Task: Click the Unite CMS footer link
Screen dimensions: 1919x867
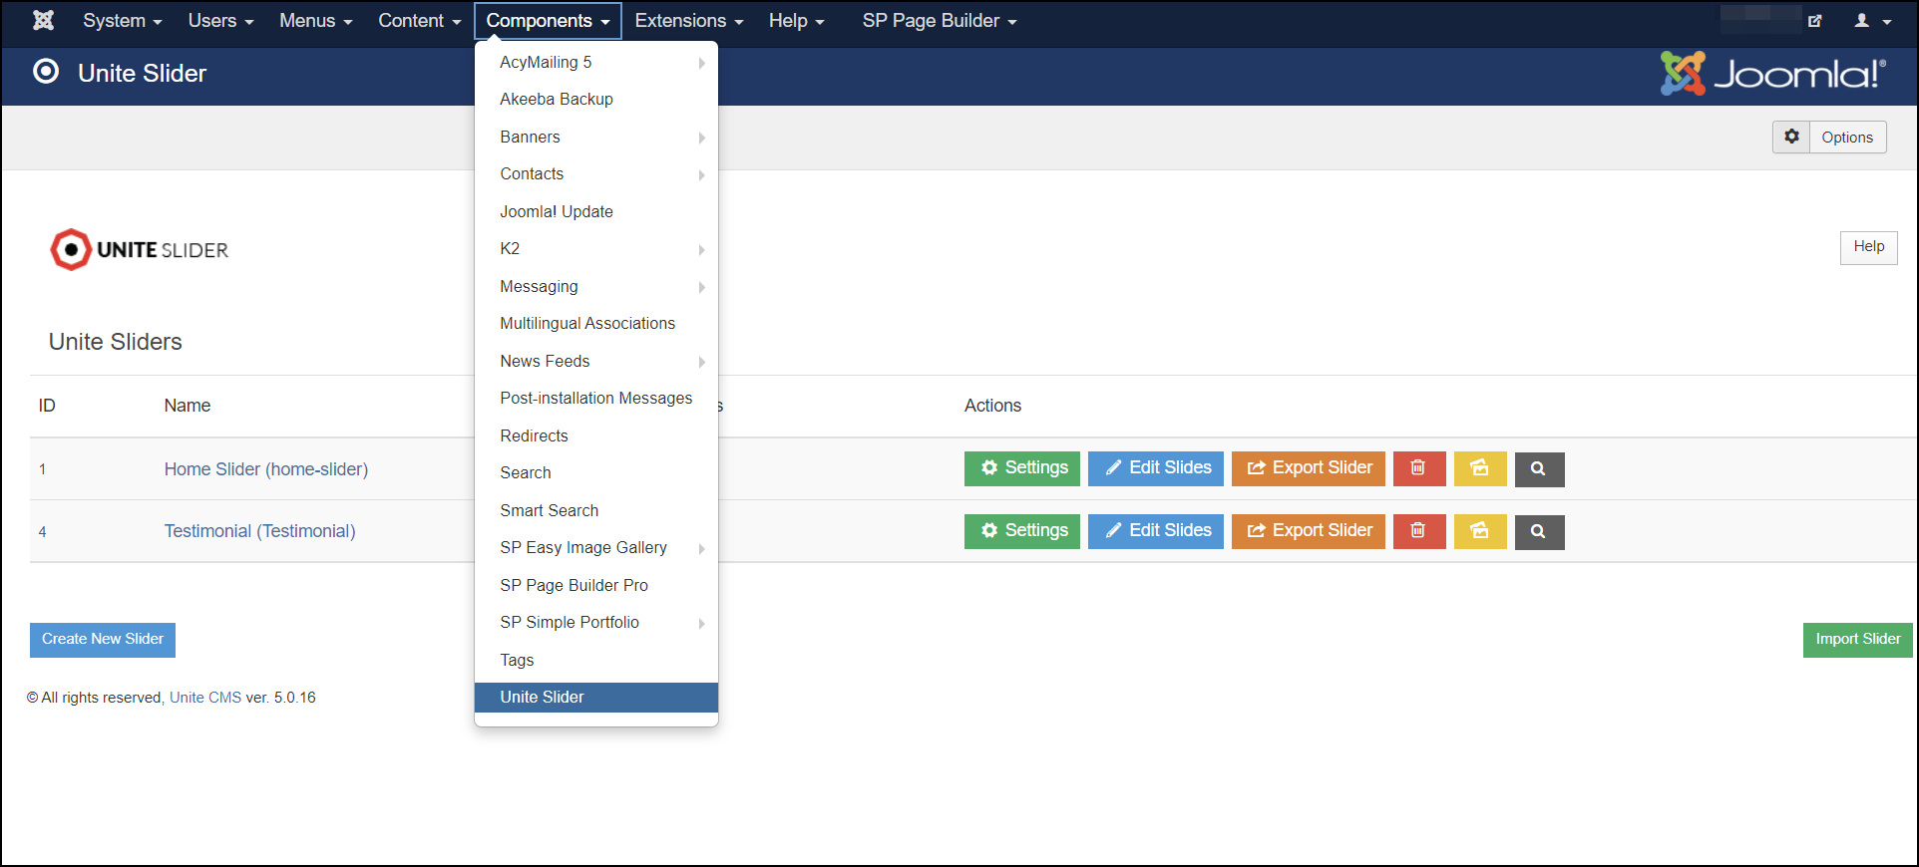Action: pos(205,698)
